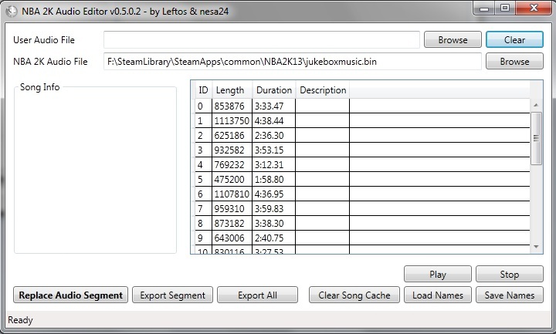Viewport: 556px width, 334px height.
Task: Click the Description cell for song 7
Action: 322,208
